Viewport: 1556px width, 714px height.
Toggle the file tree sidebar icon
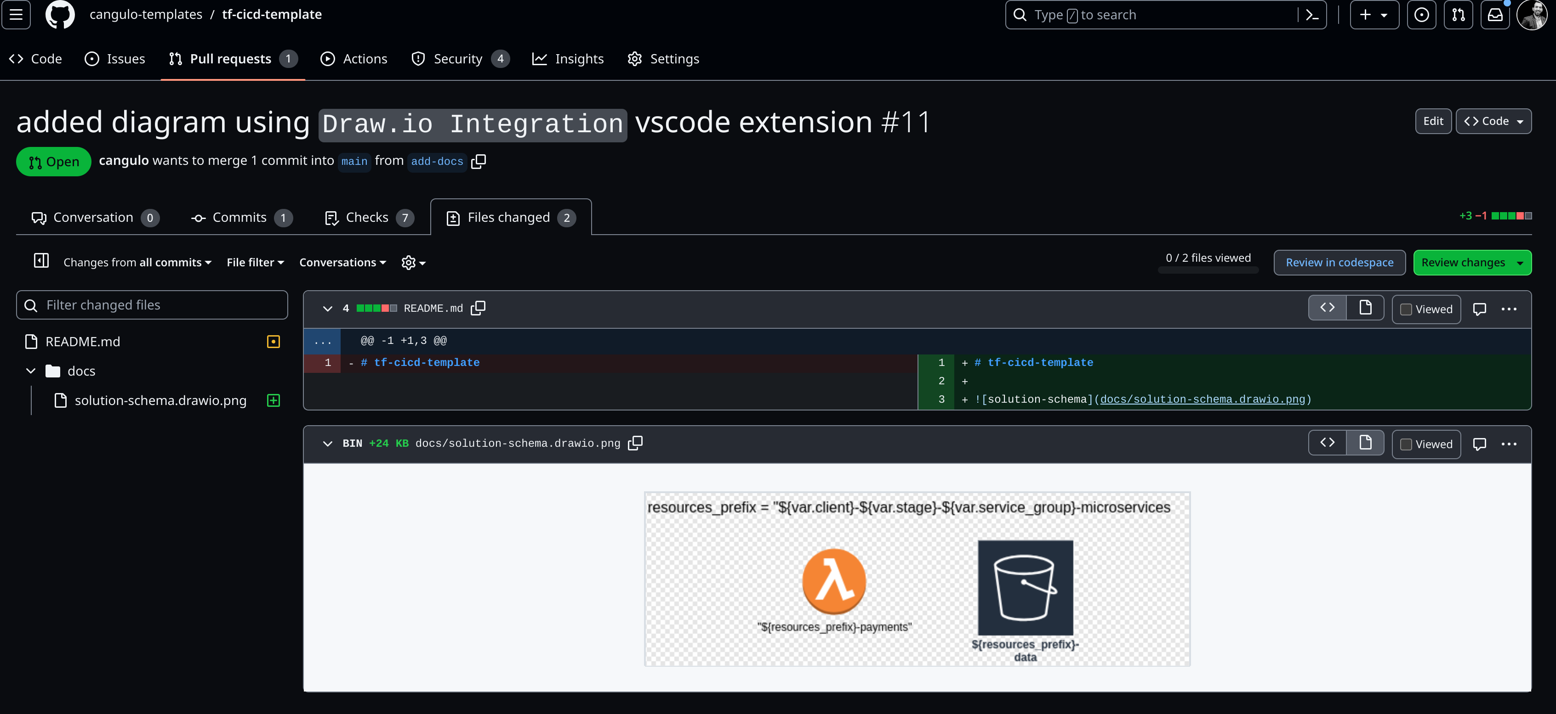[x=41, y=261]
